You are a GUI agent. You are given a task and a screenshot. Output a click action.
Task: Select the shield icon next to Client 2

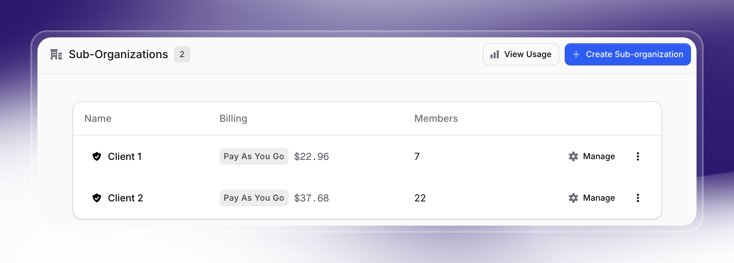[x=97, y=198]
